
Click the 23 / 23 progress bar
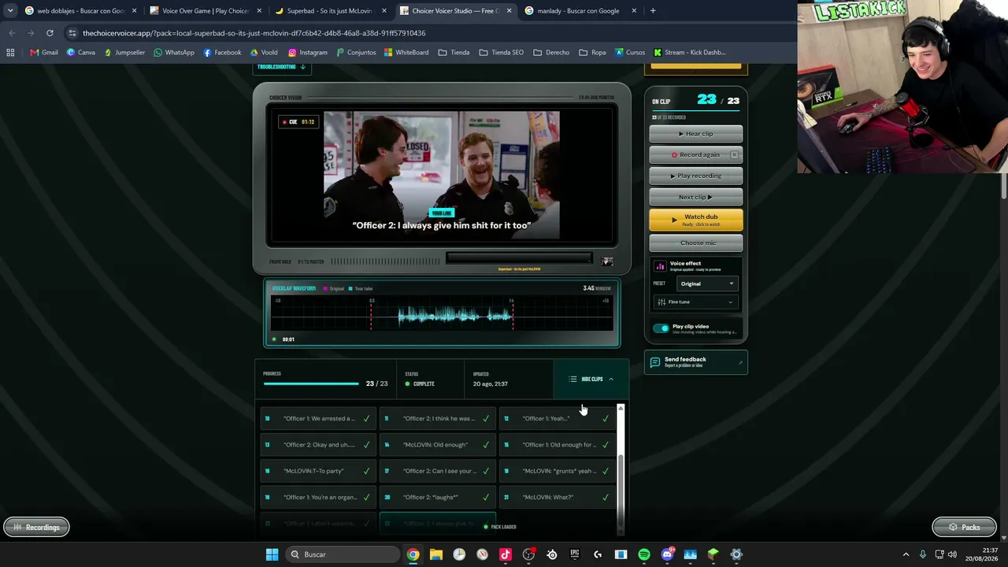[x=311, y=384]
